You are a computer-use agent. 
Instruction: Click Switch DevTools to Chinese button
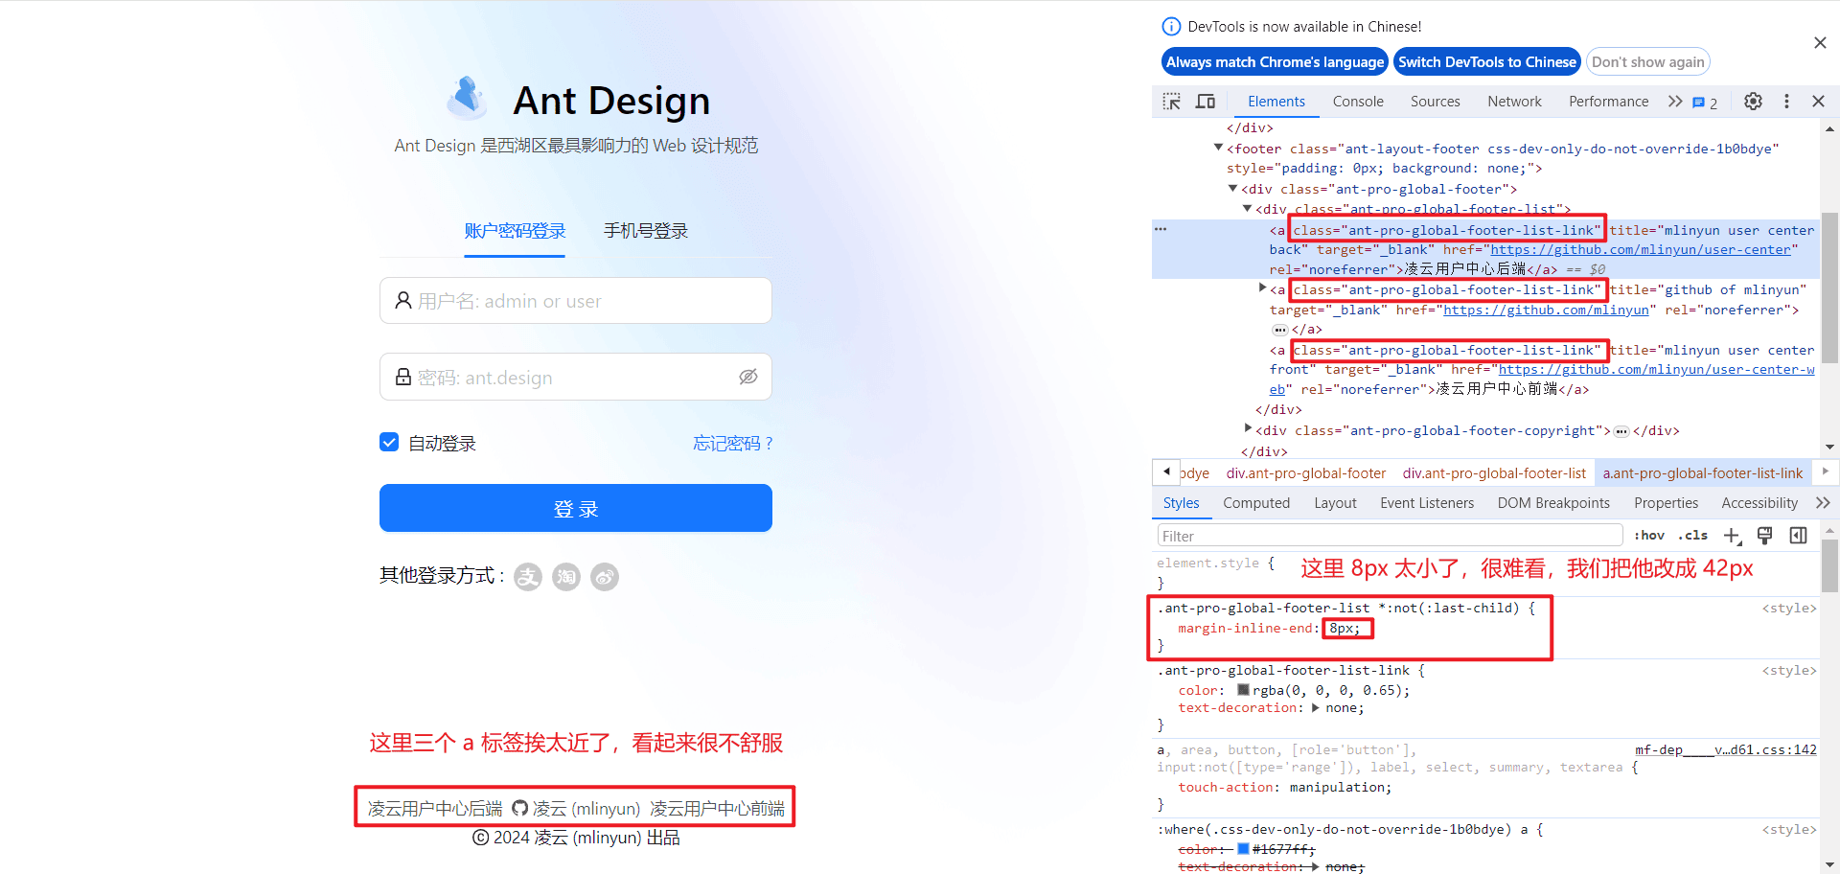(1486, 62)
